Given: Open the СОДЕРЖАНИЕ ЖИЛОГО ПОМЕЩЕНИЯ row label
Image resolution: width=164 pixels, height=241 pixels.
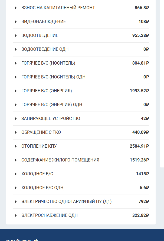Looking at the screenshot, I should pos(60,160).
